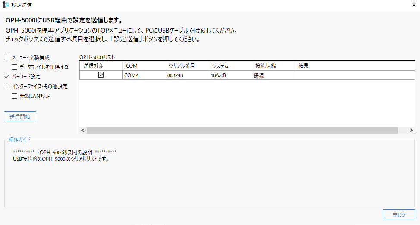Click the システム column header
Screen dimensions: 420x225
(x=230, y=66)
